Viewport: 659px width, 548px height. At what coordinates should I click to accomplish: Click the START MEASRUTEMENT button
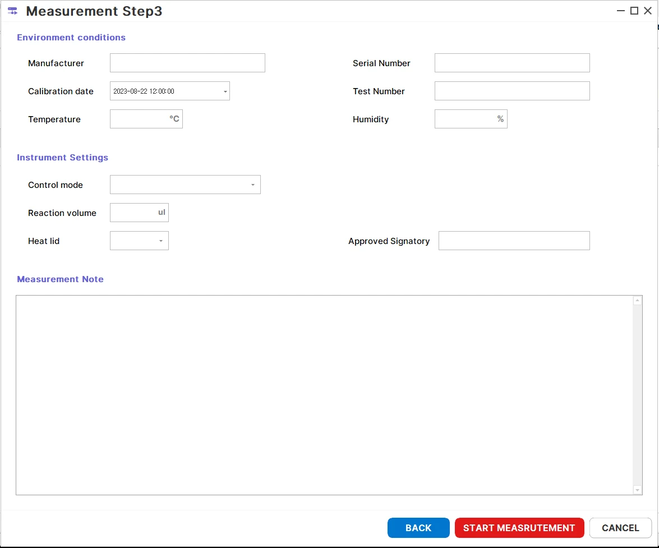pos(519,528)
